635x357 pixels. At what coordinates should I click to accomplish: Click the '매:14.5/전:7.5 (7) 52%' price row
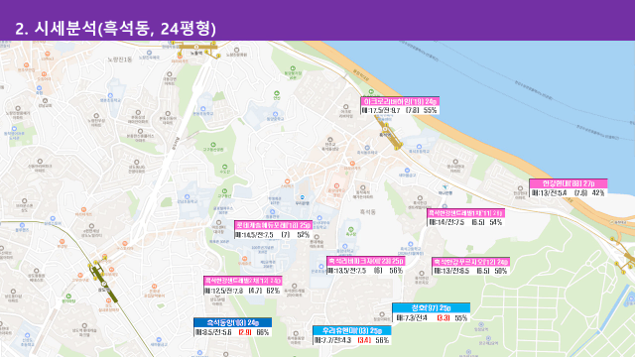point(274,234)
